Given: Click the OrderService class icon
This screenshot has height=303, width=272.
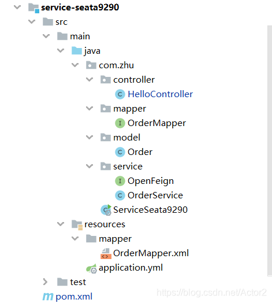Looking at the screenshot, I should [120, 195].
